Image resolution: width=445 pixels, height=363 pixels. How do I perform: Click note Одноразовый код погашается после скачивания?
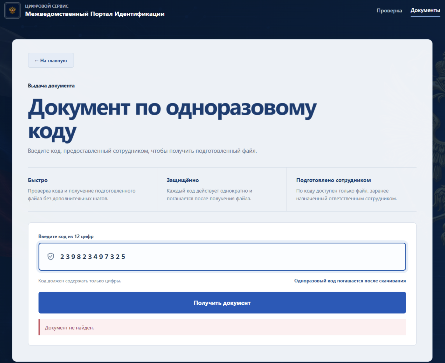(350, 281)
